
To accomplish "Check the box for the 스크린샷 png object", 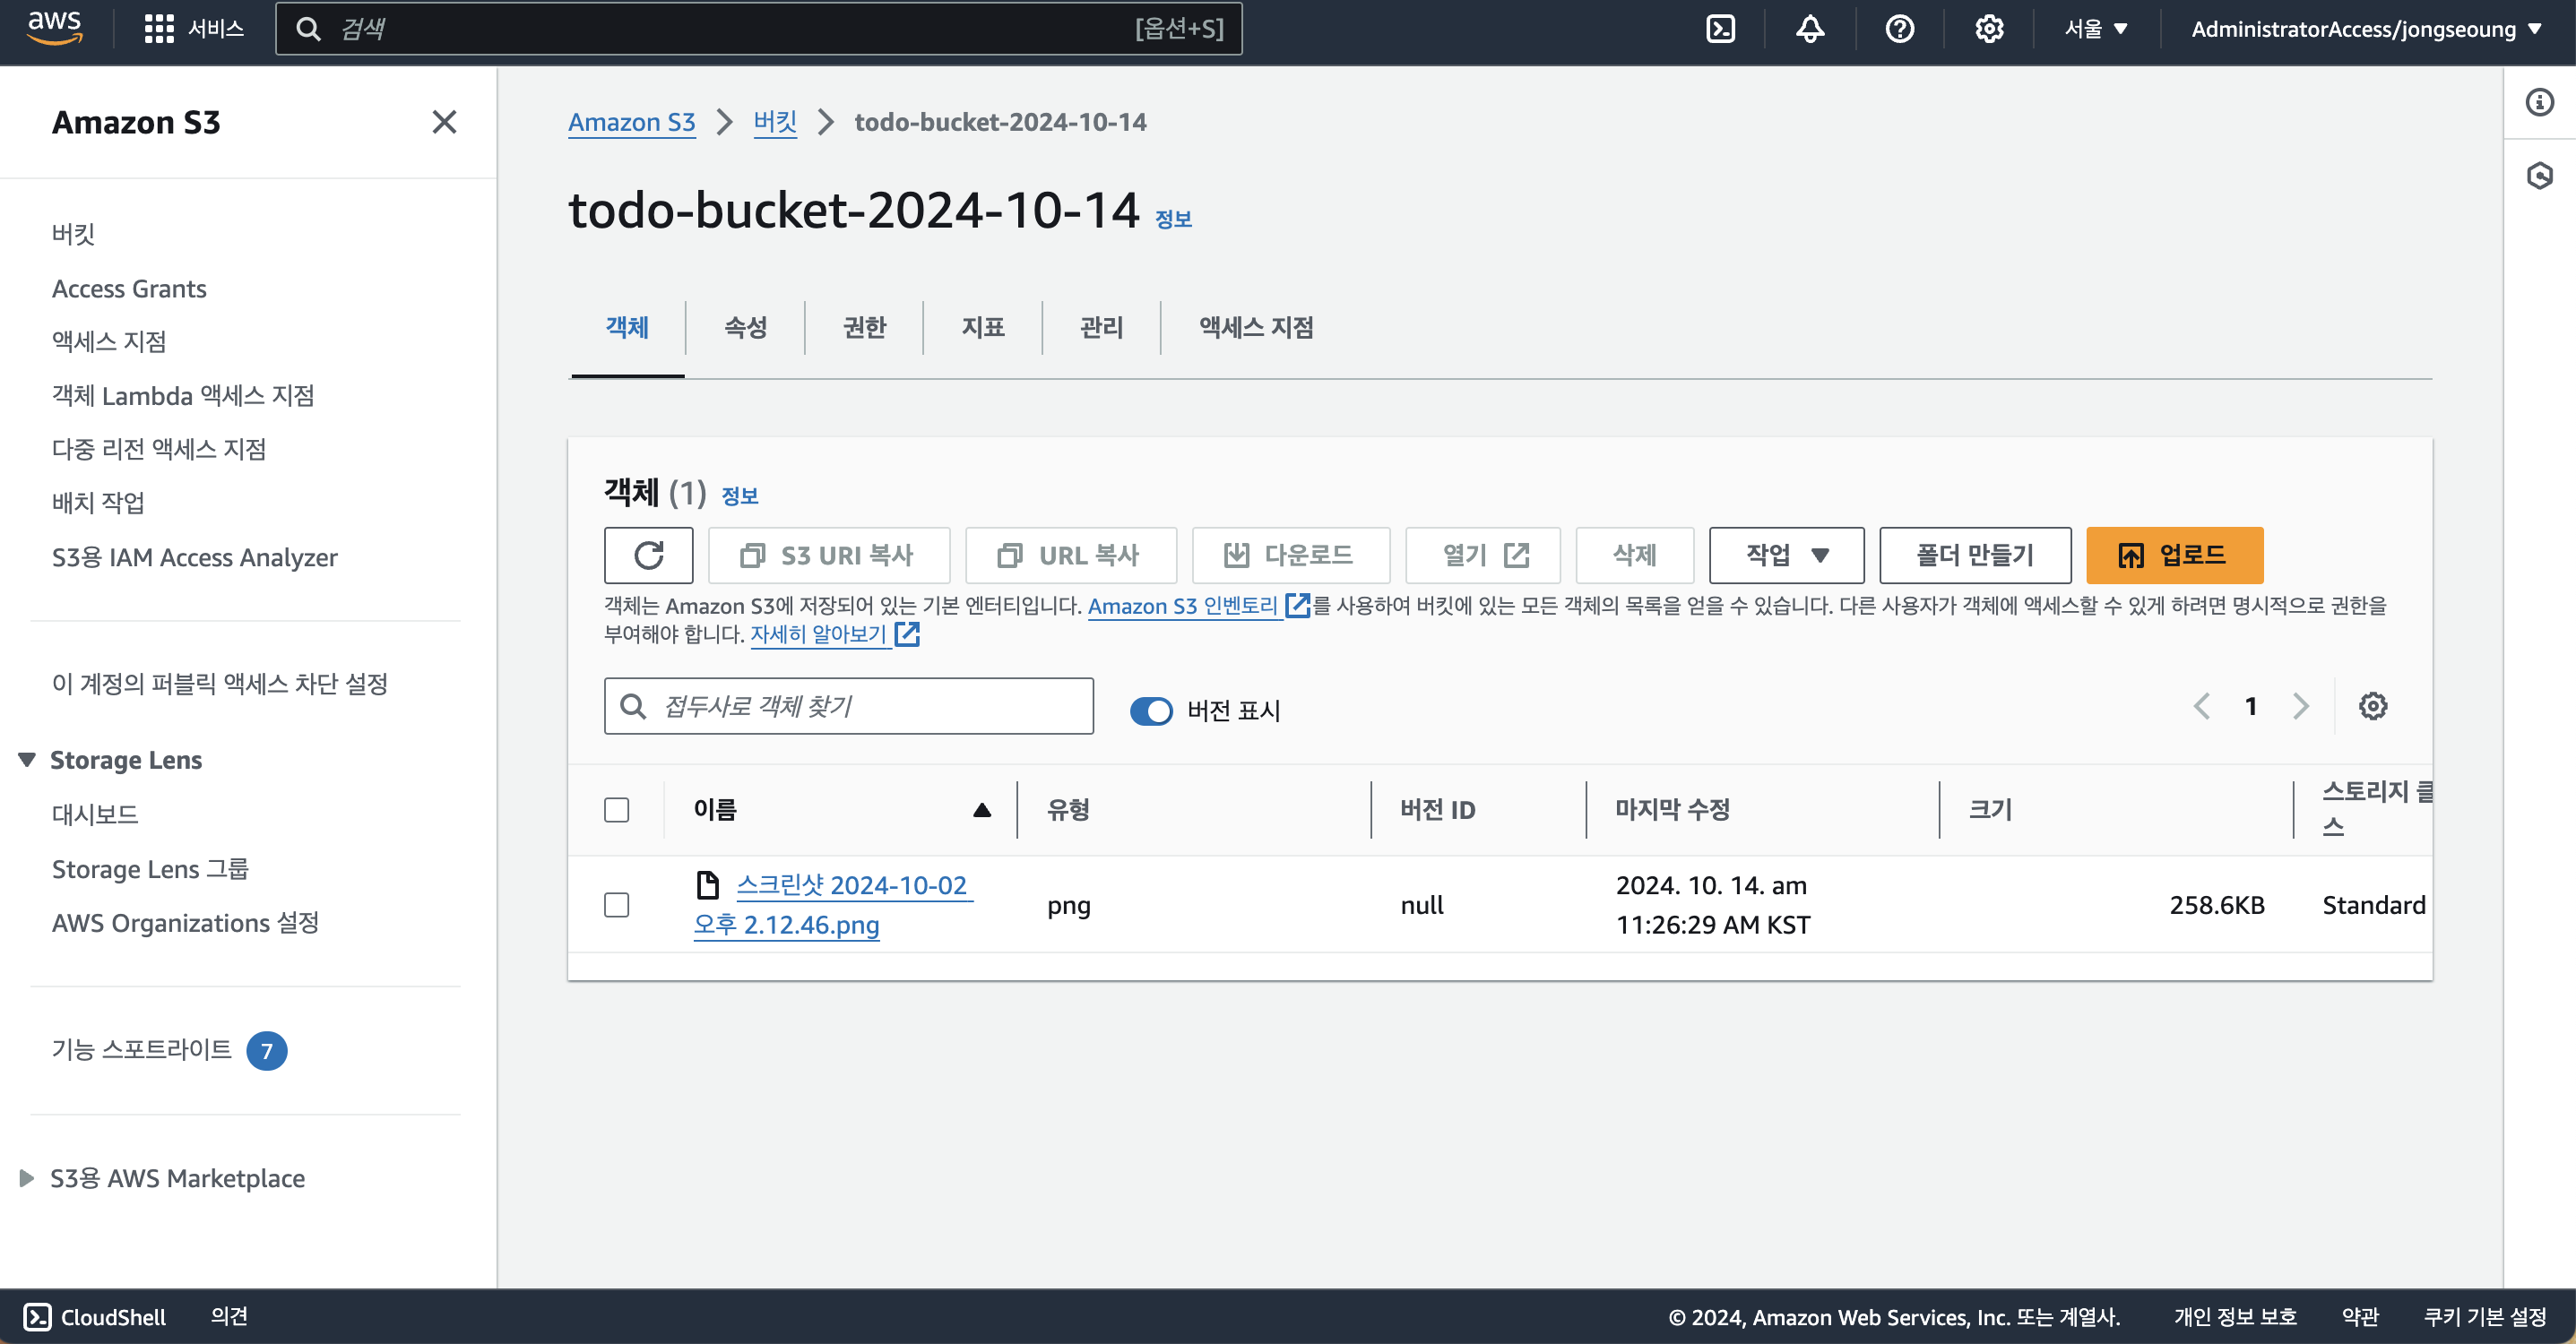I will 617,905.
